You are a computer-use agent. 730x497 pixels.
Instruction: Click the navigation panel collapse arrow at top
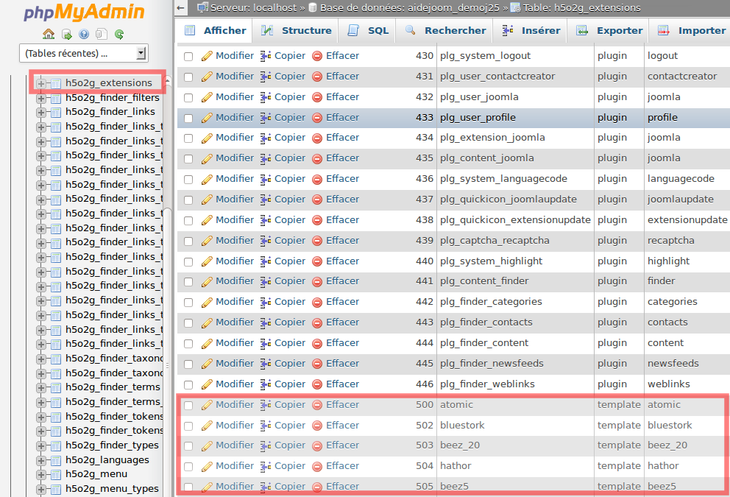tap(181, 8)
